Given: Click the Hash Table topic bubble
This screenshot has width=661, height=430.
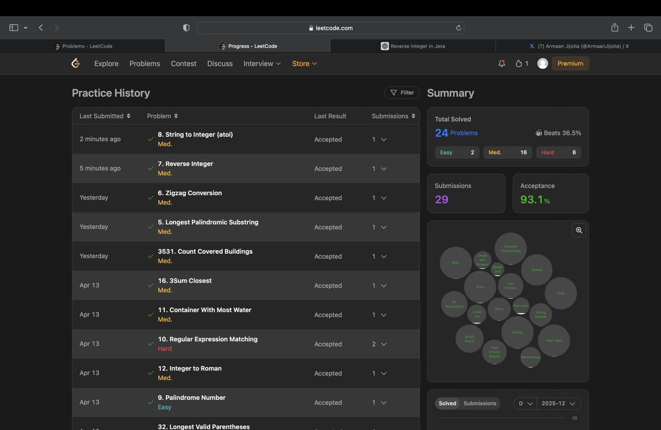Looking at the screenshot, I should (553, 340).
